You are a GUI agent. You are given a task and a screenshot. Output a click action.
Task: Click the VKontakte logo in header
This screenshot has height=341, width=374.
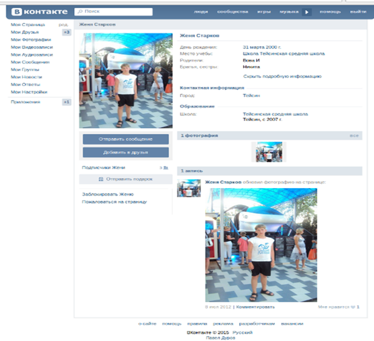(x=39, y=12)
